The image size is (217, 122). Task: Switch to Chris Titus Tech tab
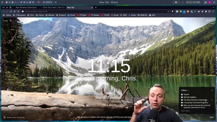[54, 7]
